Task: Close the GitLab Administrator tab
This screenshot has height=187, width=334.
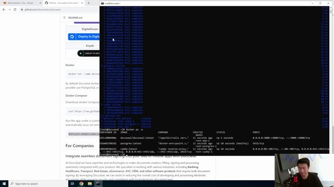Action: (x=40, y=3)
